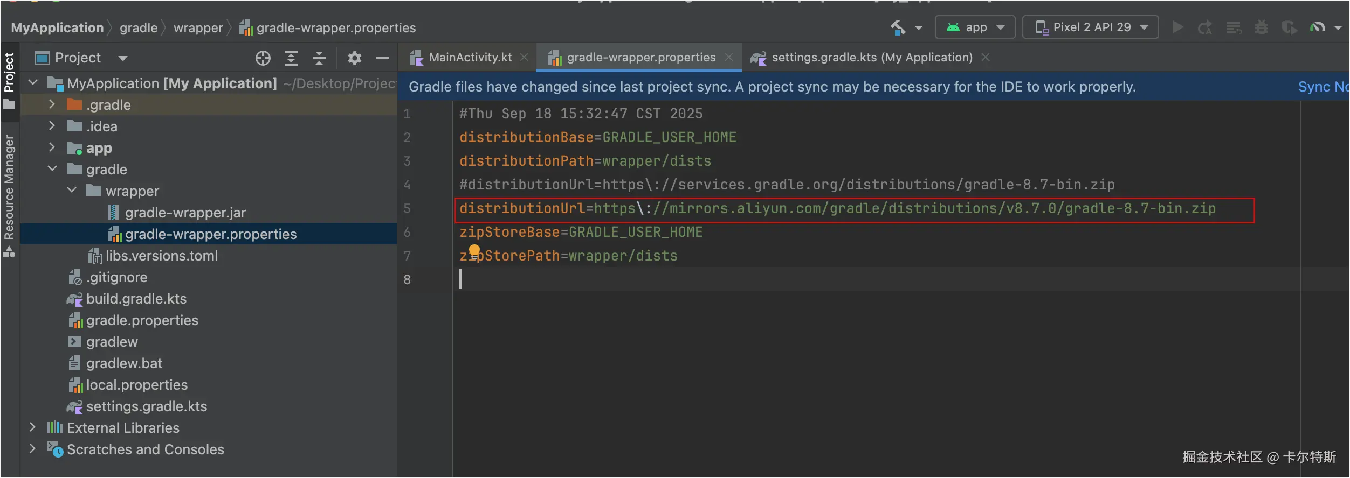Switch to the MainActivity.kt tab
The height and width of the screenshot is (478, 1350).
(470, 58)
